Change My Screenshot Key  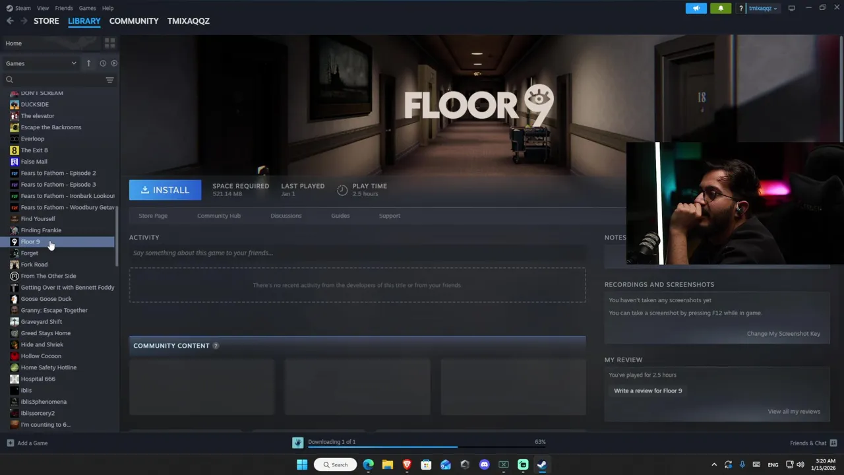click(x=783, y=334)
